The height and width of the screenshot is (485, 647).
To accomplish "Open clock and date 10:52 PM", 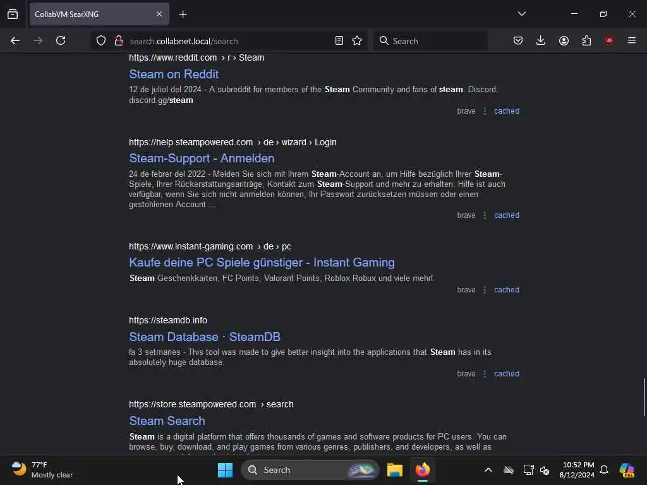I will (577, 470).
